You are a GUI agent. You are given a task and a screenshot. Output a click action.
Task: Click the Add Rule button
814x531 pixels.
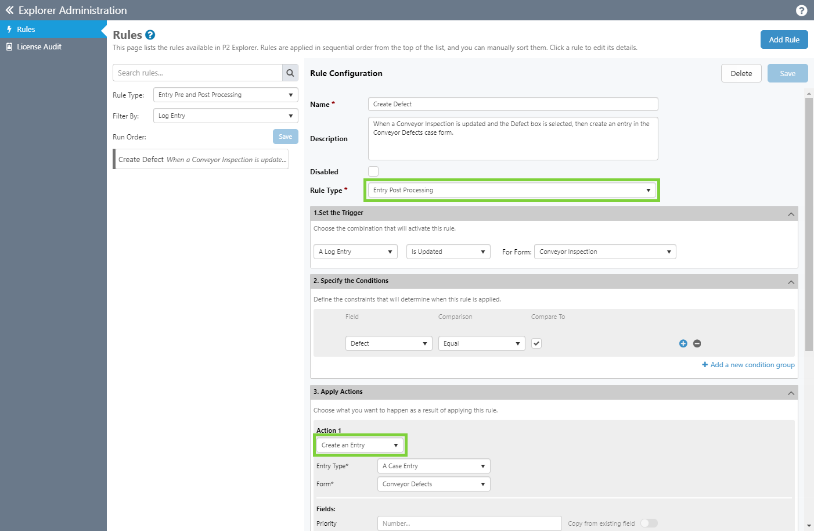[x=784, y=40]
